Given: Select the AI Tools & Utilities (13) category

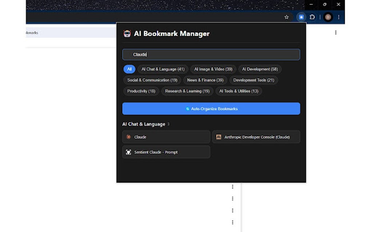Looking at the screenshot, I should [x=239, y=91].
